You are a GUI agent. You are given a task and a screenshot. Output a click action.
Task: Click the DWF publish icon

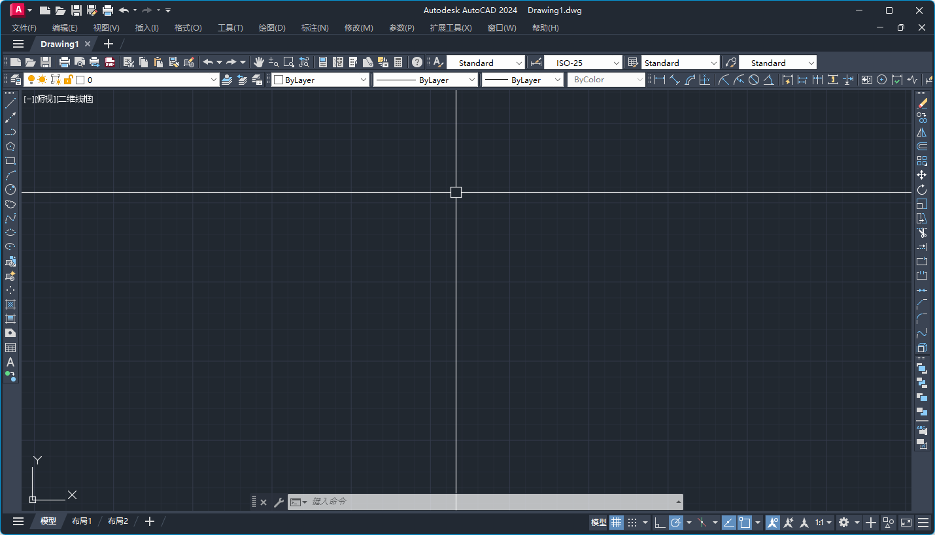[110, 63]
